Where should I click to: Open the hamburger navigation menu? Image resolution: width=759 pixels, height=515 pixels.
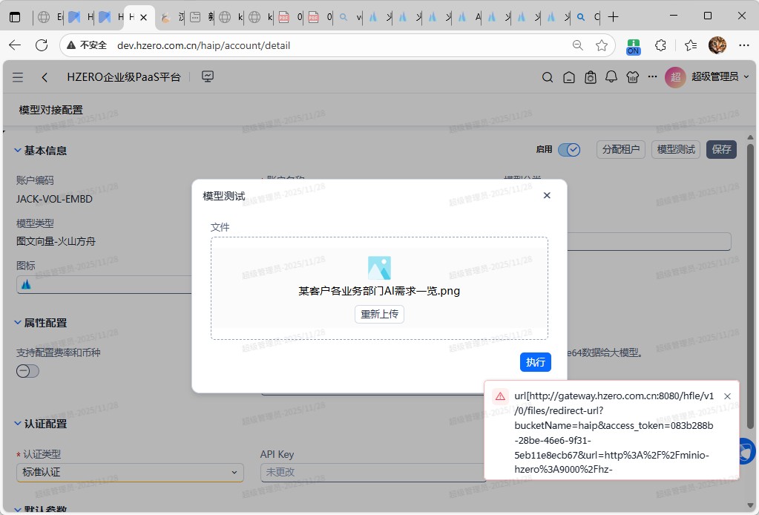18,77
